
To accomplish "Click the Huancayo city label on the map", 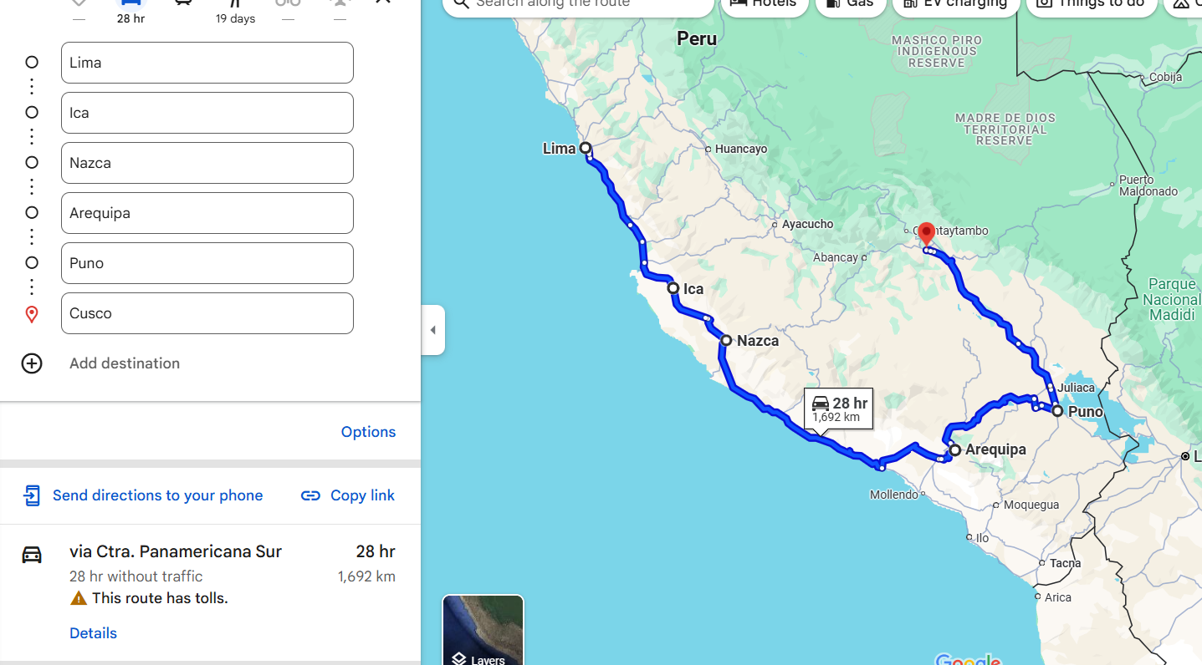I will click(741, 150).
